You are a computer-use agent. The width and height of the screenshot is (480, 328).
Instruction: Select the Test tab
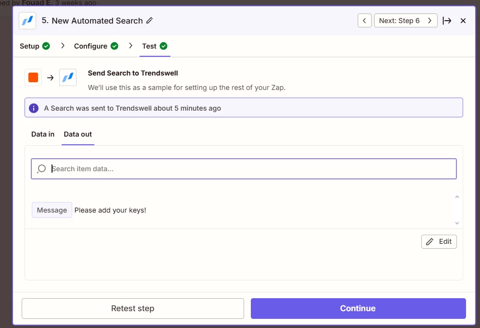coord(155,46)
